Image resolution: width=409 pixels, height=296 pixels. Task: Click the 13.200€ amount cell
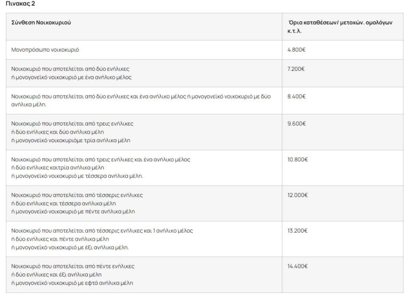(x=298, y=231)
